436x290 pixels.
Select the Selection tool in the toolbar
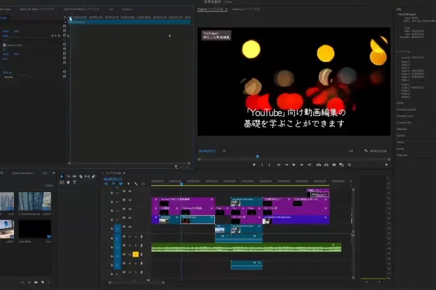pos(62,176)
